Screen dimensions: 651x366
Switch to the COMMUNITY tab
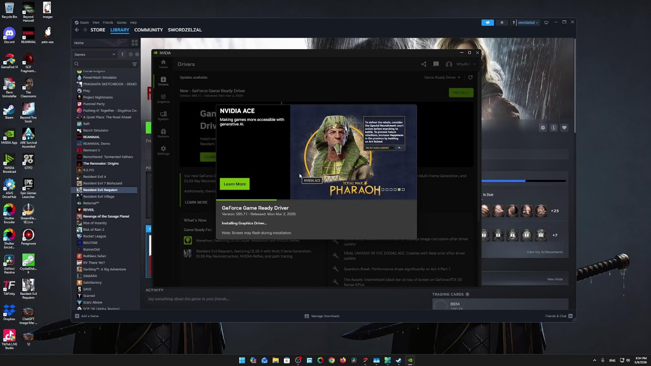pyautogui.click(x=149, y=30)
